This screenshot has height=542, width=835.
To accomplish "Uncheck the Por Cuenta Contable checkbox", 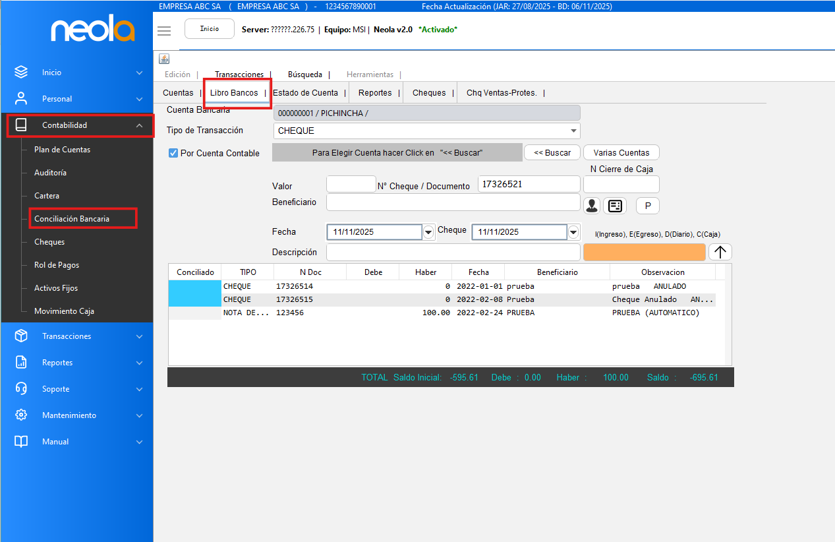I will click(173, 153).
